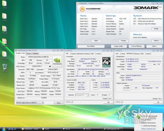Screen dimensions: 164x131
Task: Click the Demo... button in 3DMark03
Action: coord(154,46)
